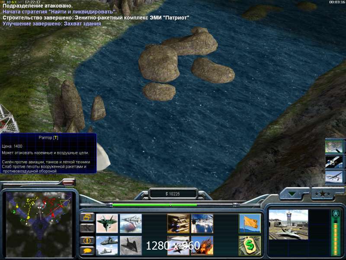Launch the Spy Drone power shortcut
Viewport: 346px width, 260px height.
[334, 177]
